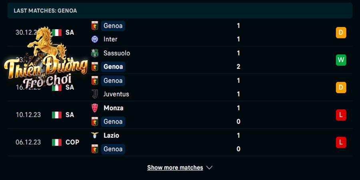Click the Juventus club logo
The height and width of the screenshot is (180, 360).
[94, 94]
